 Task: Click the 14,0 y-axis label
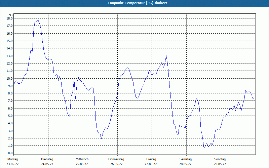10,48
